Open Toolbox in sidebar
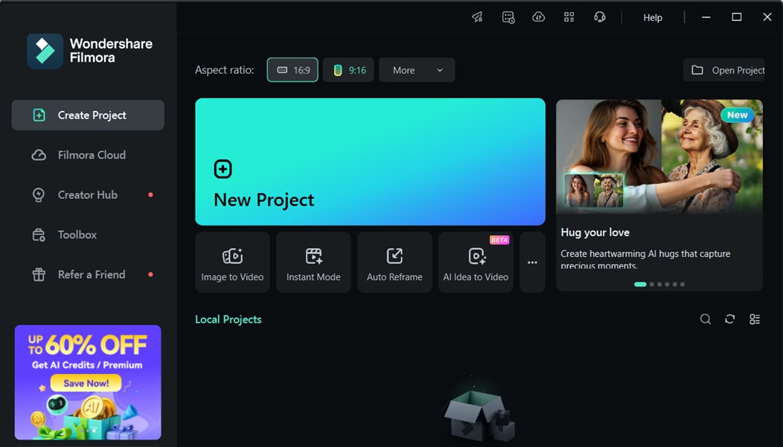The height and width of the screenshot is (447, 783). [x=88, y=235]
